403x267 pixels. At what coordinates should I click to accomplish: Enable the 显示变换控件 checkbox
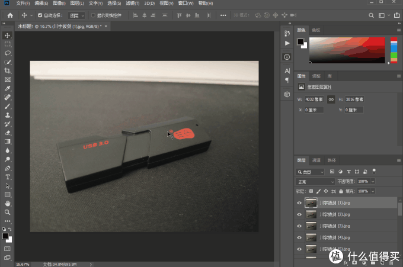(93, 15)
